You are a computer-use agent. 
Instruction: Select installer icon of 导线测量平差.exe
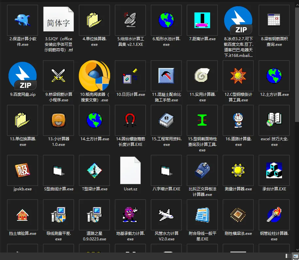point(58,215)
